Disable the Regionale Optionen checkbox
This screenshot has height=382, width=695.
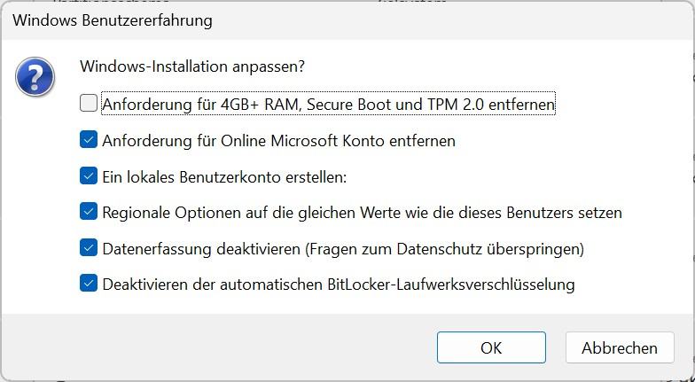point(89,211)
